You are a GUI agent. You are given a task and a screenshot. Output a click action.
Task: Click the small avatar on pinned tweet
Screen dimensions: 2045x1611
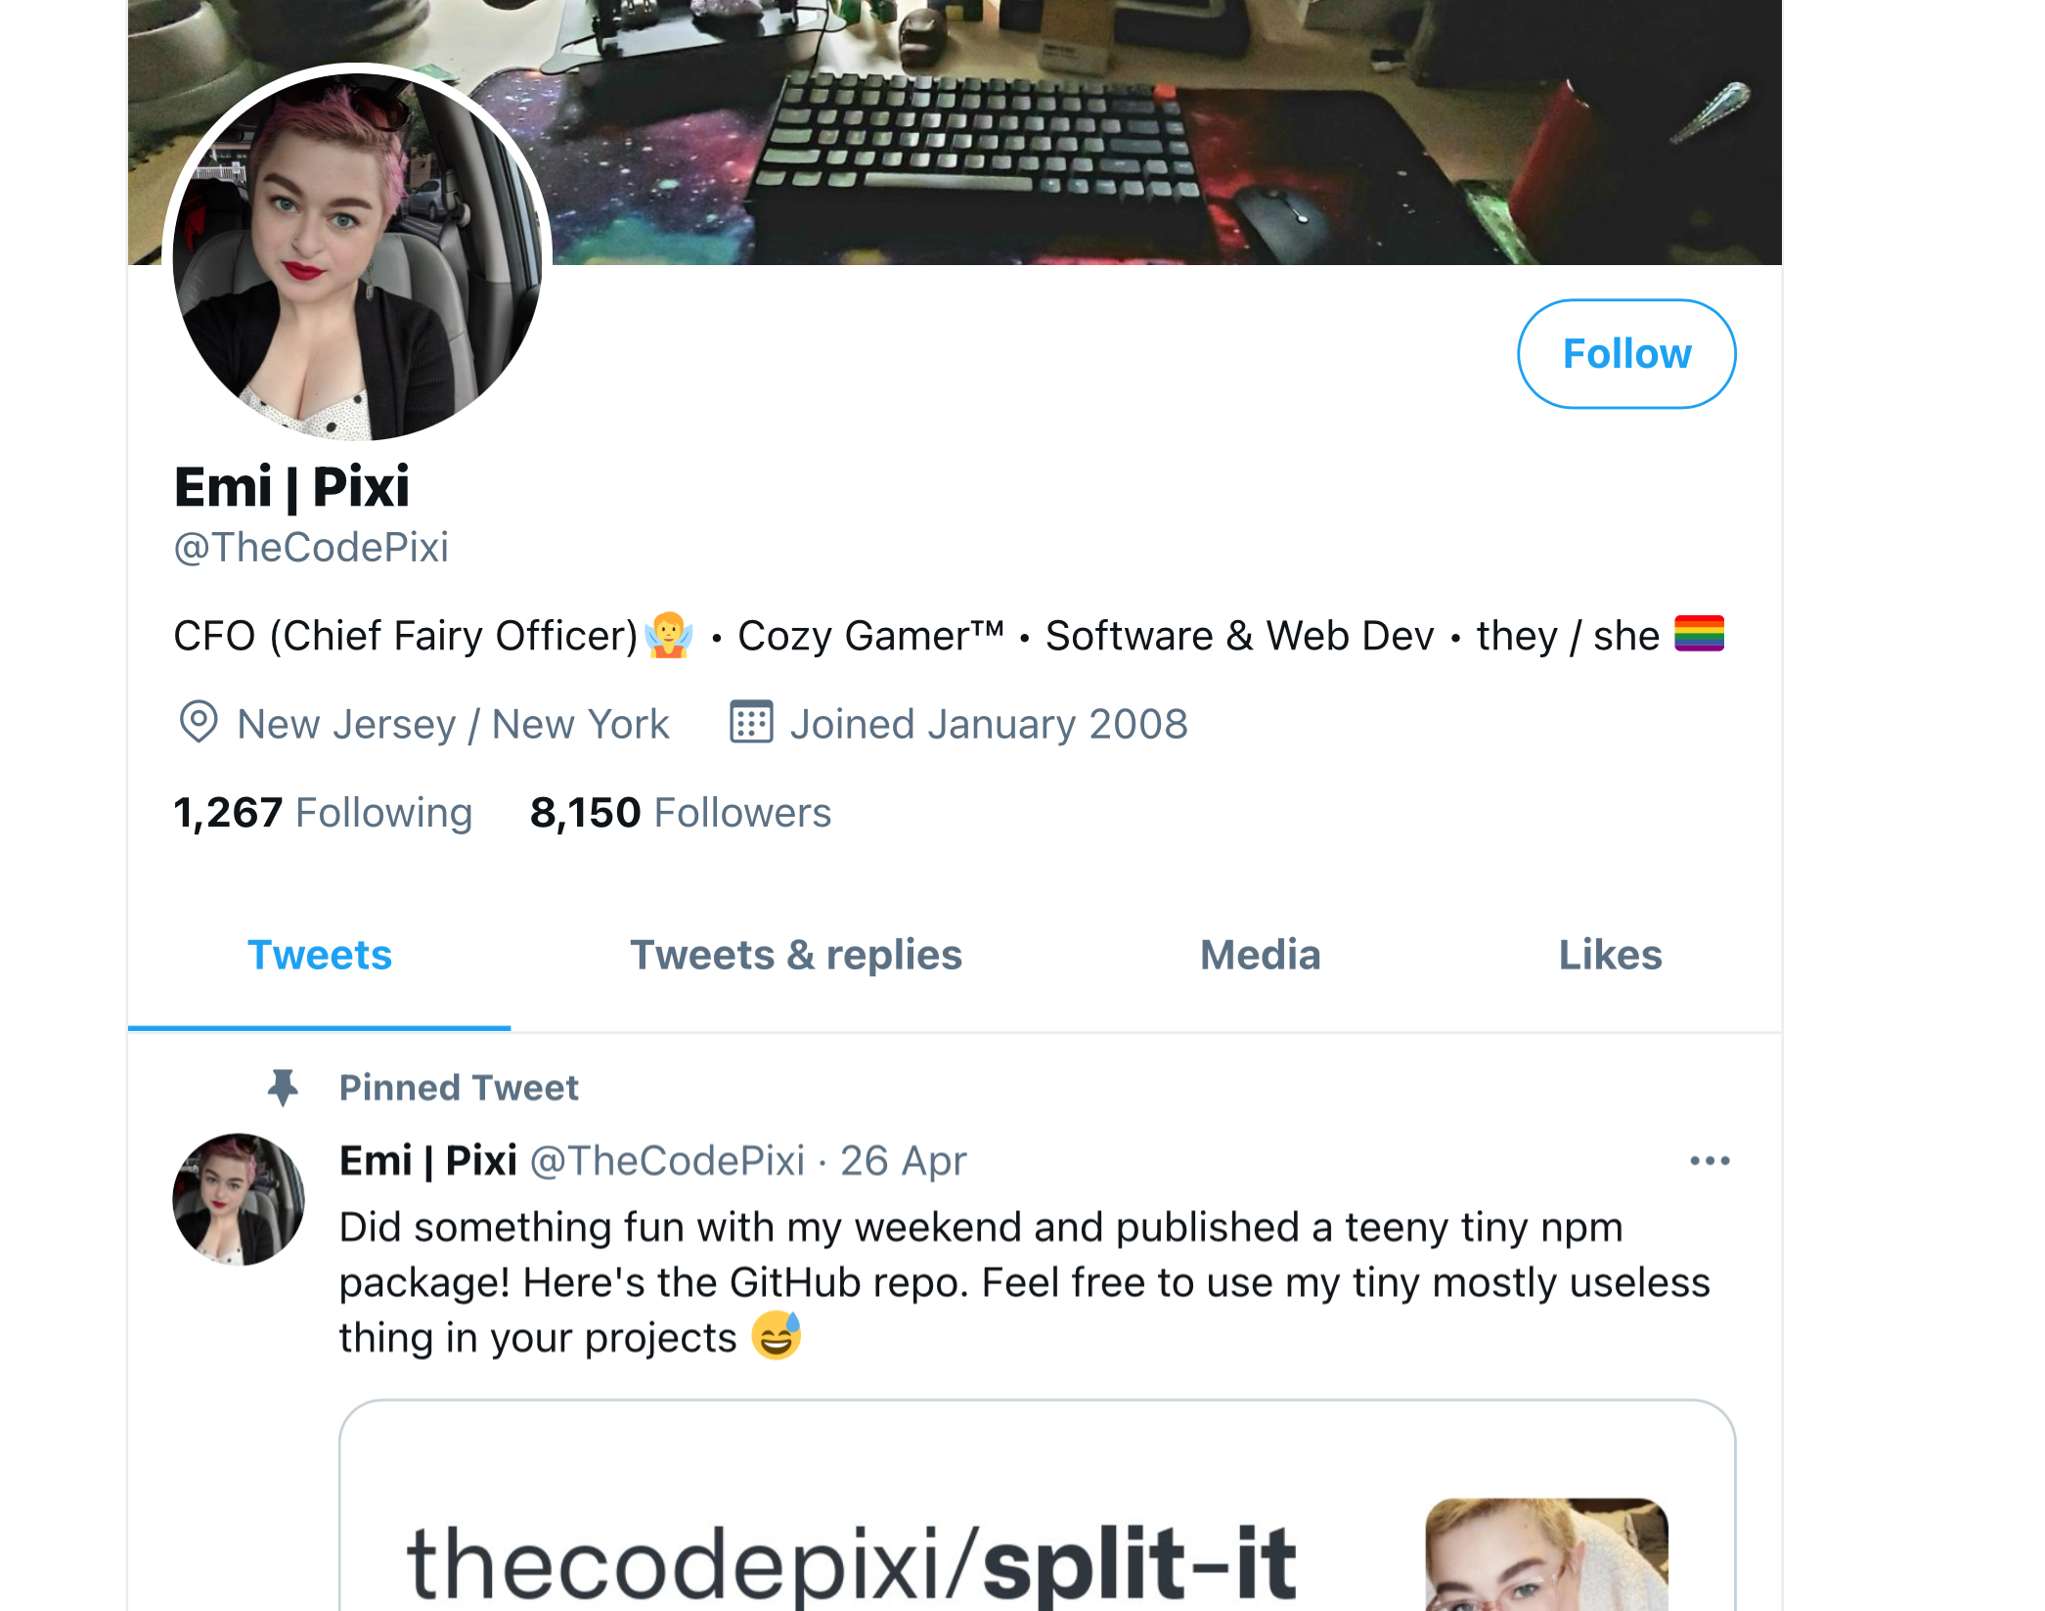pos(239,1199)
